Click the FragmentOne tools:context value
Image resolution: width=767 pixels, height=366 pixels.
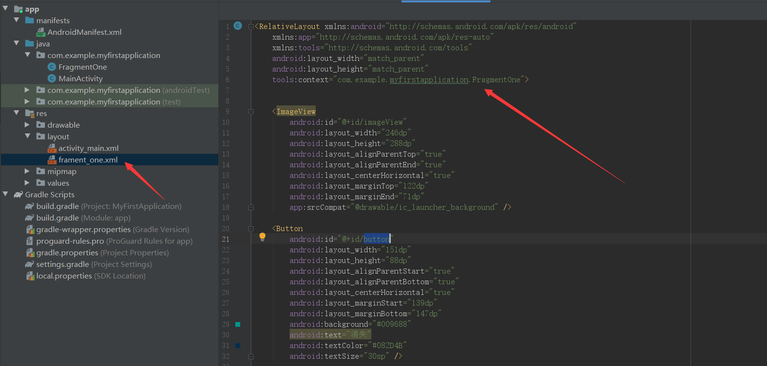coord(429,80)
